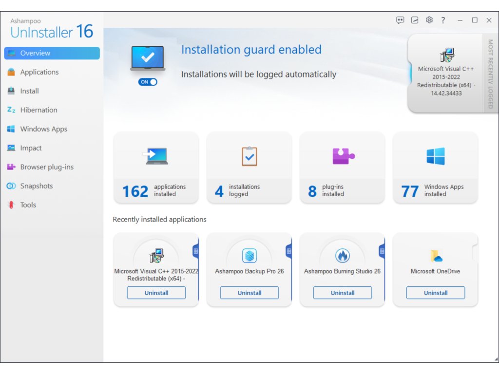The width and height of the screenshot is (499, 374).
Task: Open the Snapshots sidebar item
Action: [x=36, y=186]
